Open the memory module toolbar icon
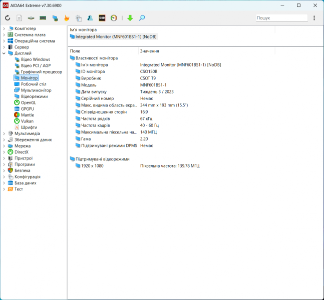Screen dimensions: 324x300 (x=43, y=18)
